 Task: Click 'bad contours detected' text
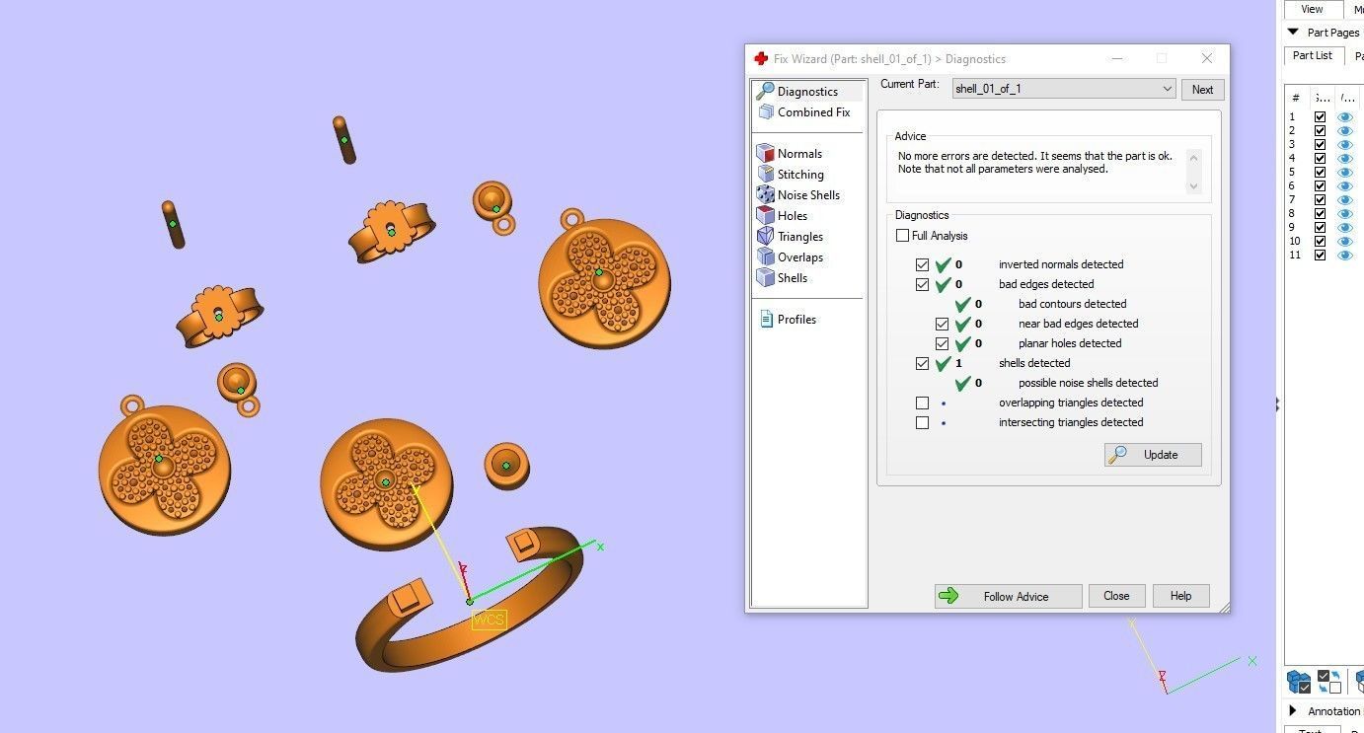(1072, 304)
